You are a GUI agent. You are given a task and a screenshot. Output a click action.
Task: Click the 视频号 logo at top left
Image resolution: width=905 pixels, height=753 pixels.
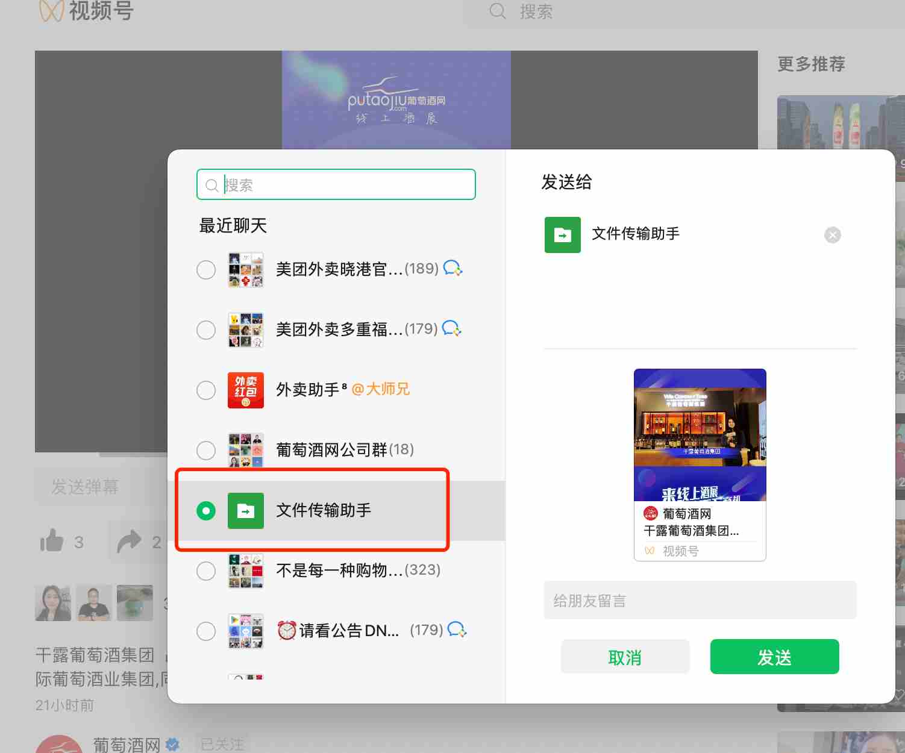coord(51,11)
